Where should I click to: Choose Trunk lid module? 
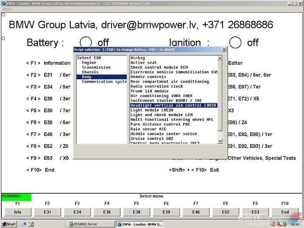150,91
